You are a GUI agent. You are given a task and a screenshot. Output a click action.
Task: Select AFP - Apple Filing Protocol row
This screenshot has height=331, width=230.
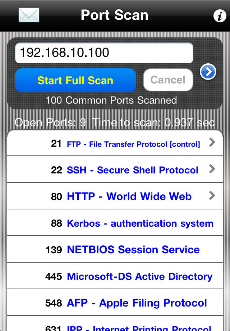(x=115, y=302)
